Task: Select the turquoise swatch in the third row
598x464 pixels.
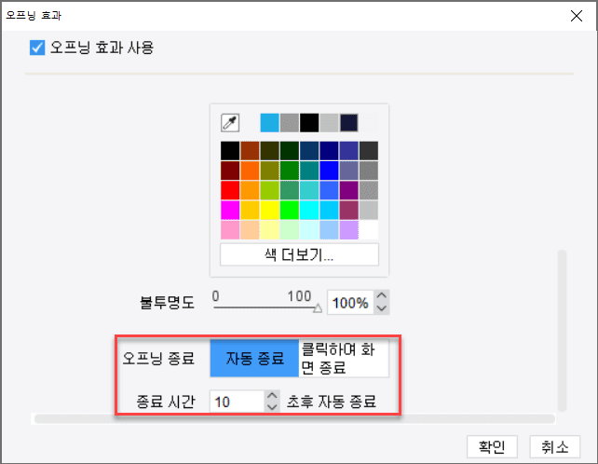Action: tap(309, 190)
